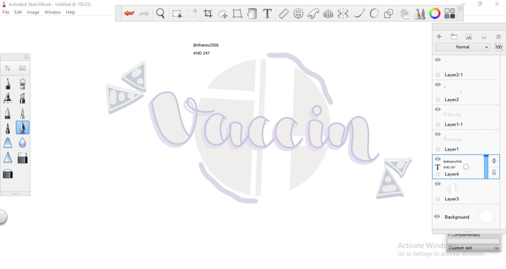
Task: Open the Brush Library icon
Action: pos(22,68)
